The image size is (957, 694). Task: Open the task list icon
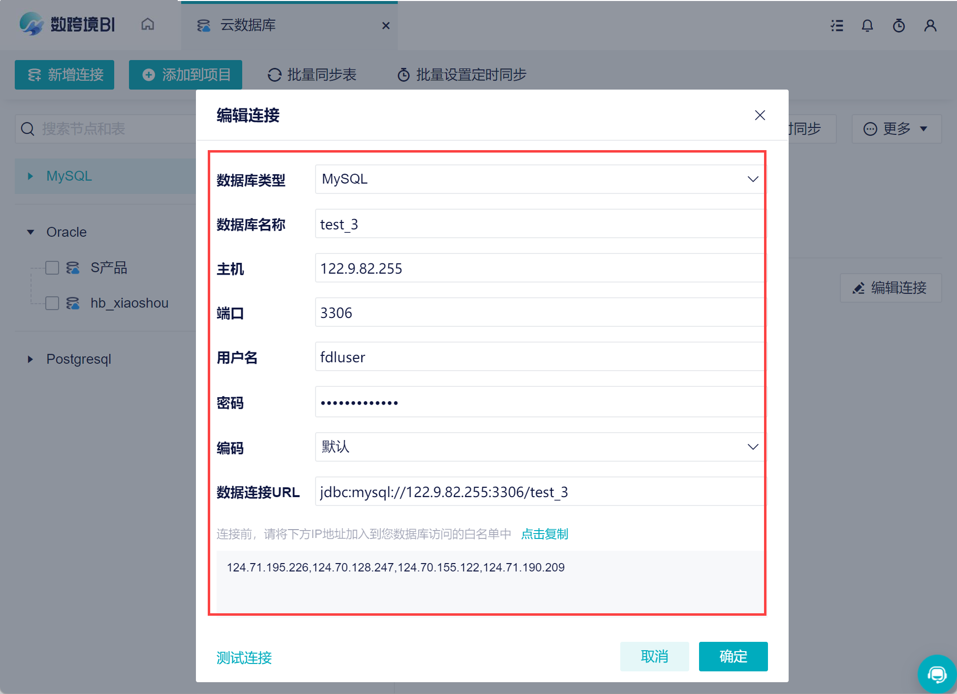[x=836, y=26]
